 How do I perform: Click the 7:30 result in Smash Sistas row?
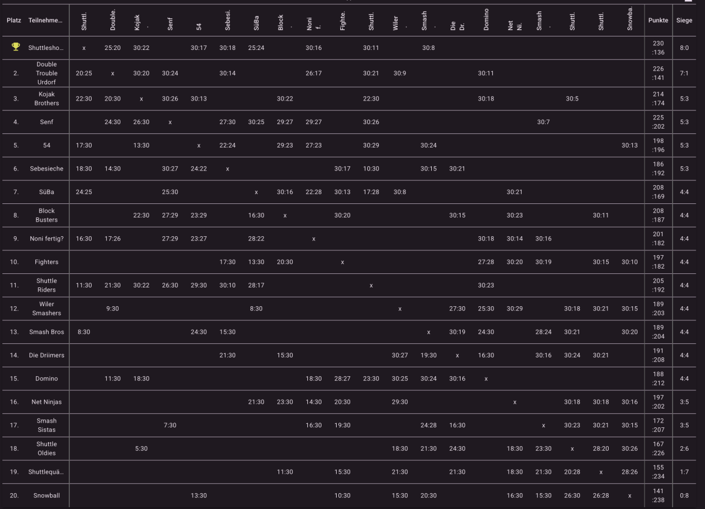coord(170,426)
